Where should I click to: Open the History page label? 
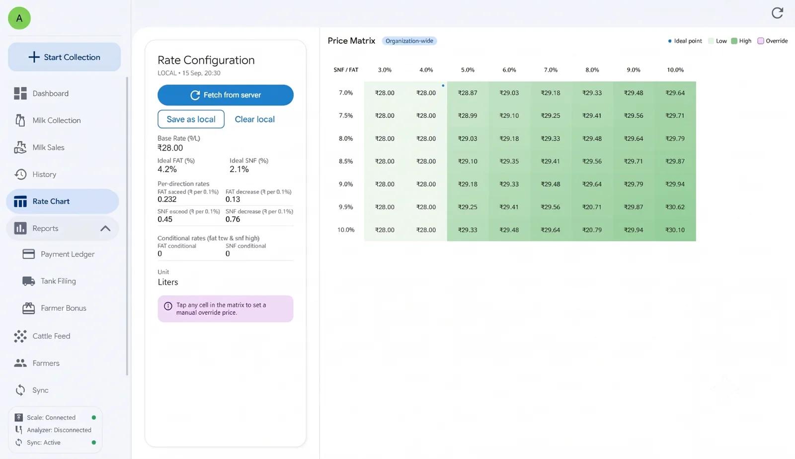click(44, 174)
